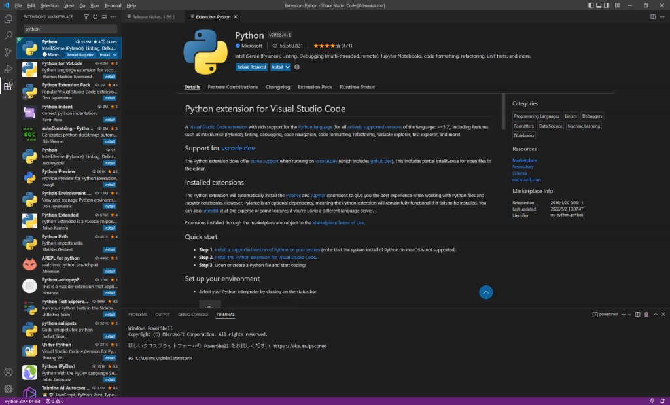Open Source Control view

[x=9, y=52]
